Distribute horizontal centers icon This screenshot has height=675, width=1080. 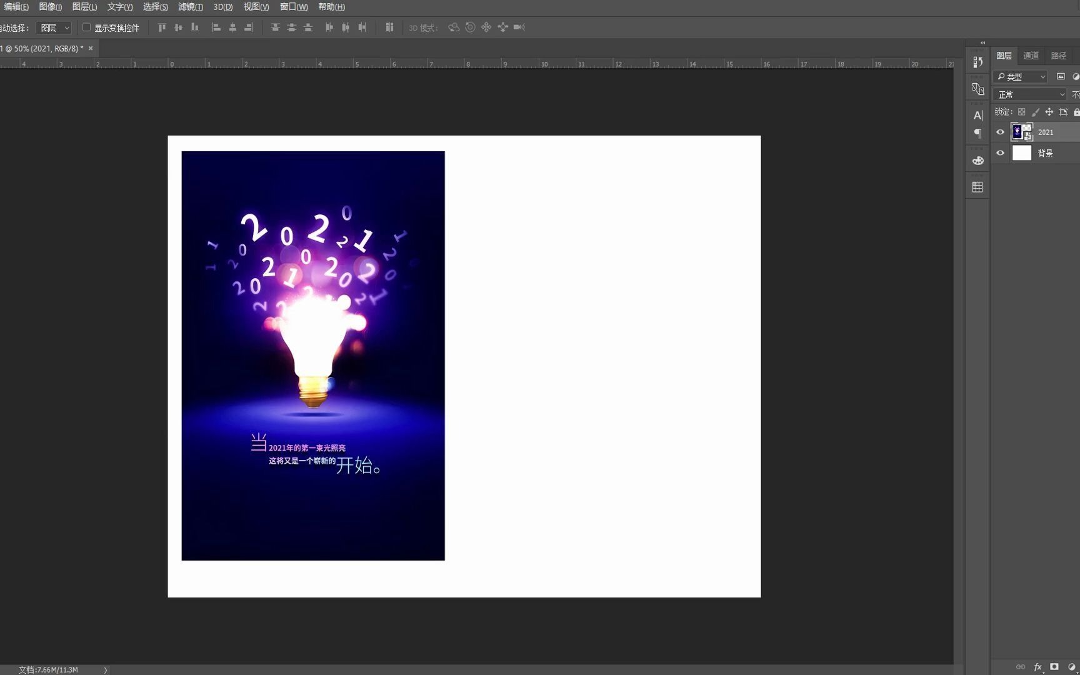coord(346,27)
